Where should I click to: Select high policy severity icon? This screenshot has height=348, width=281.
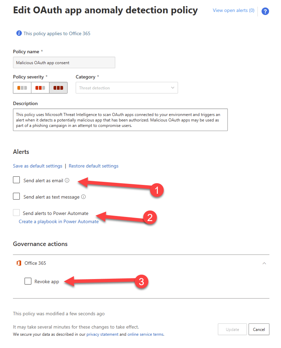pyautogui.click(x=58, y=88)
